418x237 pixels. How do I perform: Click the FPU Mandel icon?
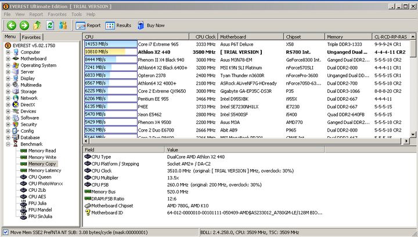[23, 210]
